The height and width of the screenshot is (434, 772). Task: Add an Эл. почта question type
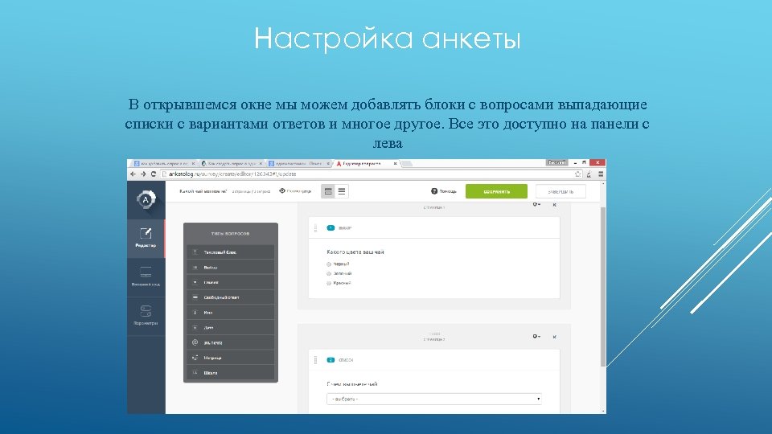(230, 342)
